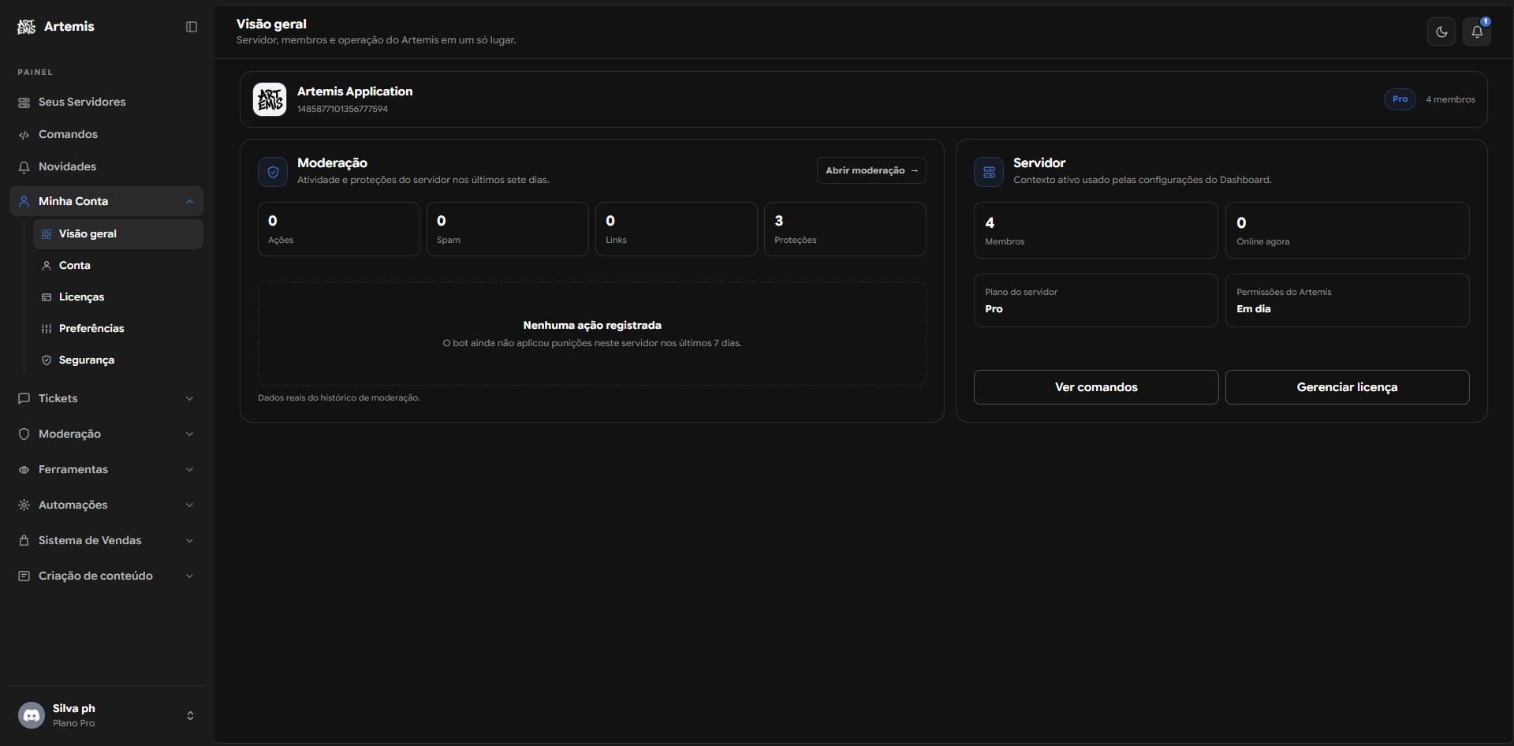The height and width of the screenshot is (746, 1514).
Task: Expand the Sistema de Vendas chevron
Action: click(x=190, y=540)
